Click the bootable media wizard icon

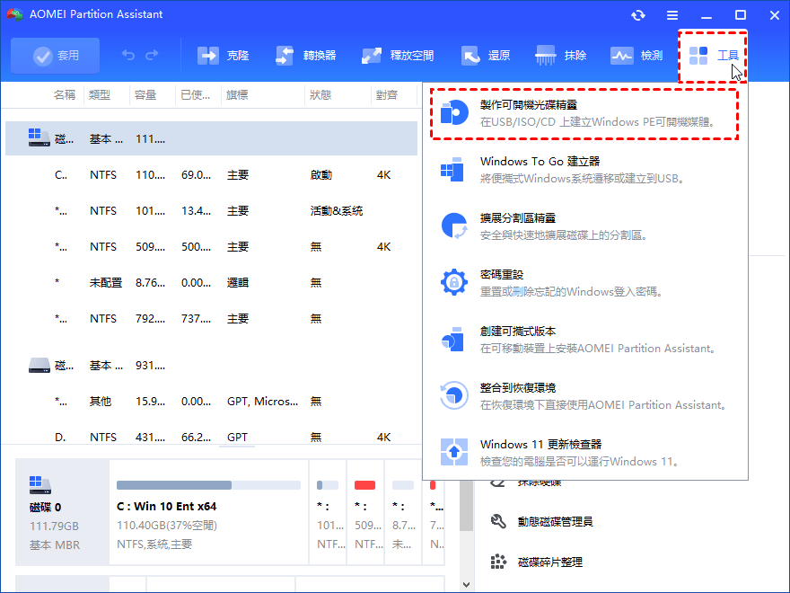click(x=454, y=112)
